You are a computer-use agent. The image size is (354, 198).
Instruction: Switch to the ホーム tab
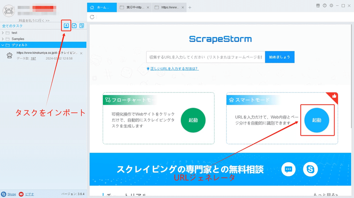pos(102,8)
